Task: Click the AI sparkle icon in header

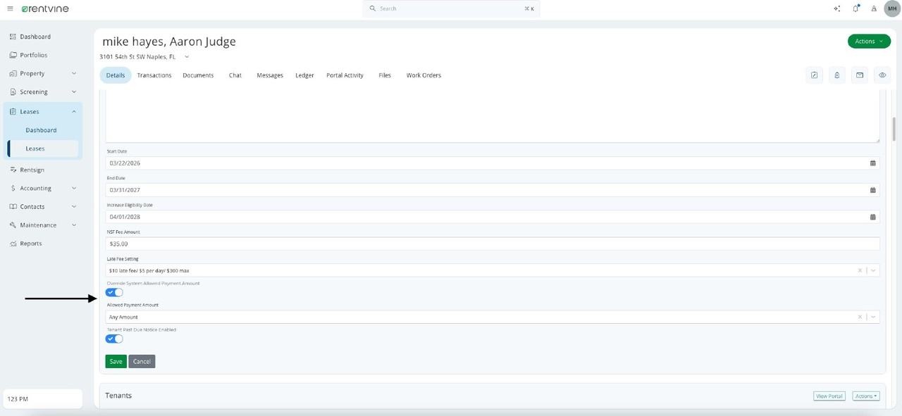Action: 836,8
